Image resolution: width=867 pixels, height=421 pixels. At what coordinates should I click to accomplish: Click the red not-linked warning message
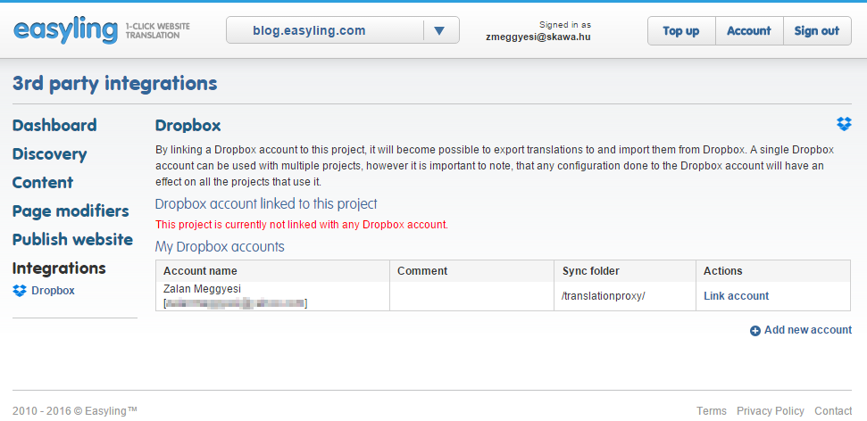(x=301, y=225)
